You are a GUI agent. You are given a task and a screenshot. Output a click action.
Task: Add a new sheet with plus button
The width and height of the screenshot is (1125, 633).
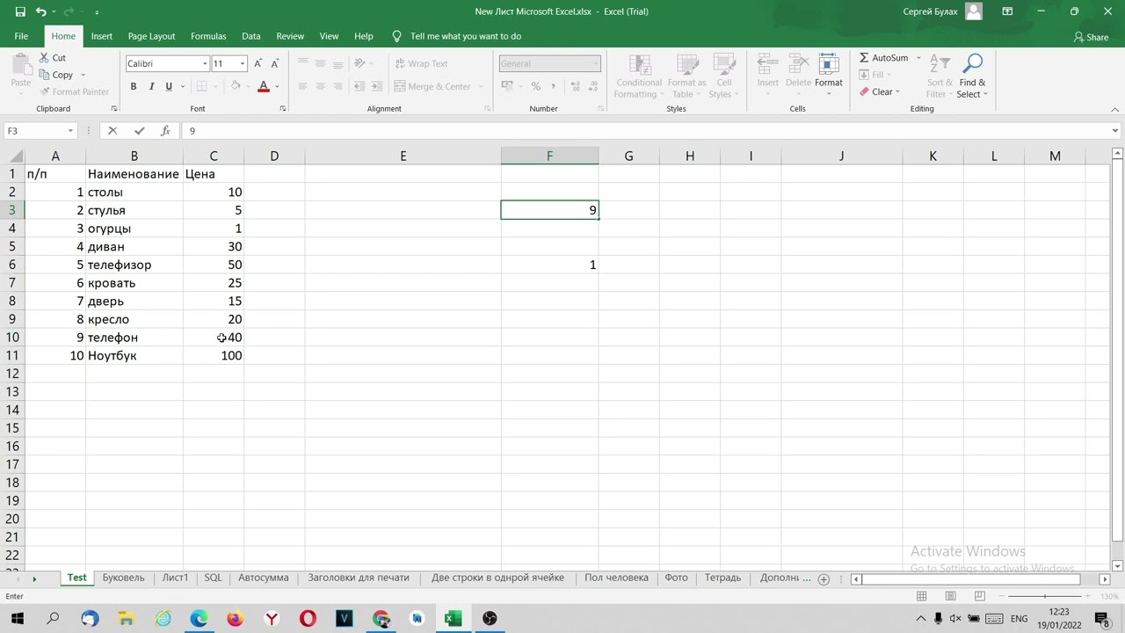point(824,578)
